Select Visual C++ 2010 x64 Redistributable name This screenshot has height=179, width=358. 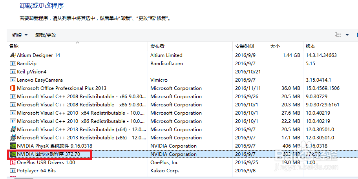coord(81,113)
